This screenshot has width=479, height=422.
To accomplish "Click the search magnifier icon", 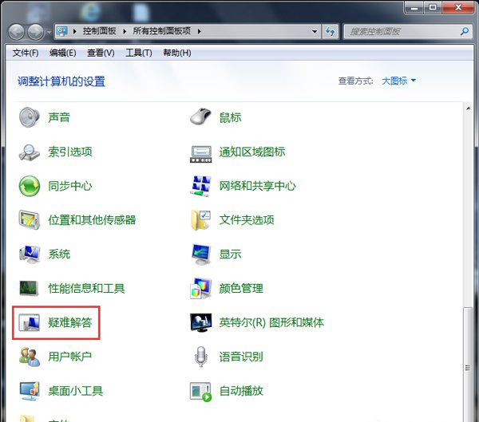I will point(465,31).
